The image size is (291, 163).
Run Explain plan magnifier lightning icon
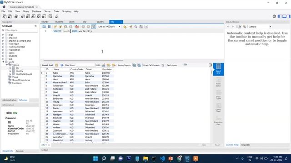(x=65, y=27)
